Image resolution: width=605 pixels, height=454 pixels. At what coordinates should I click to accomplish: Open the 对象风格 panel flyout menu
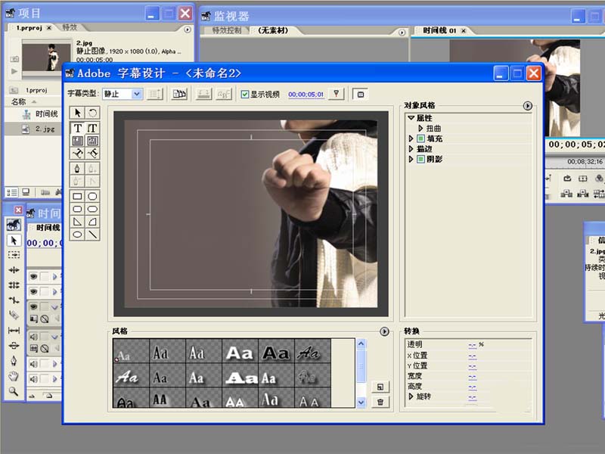pos(527,105)
